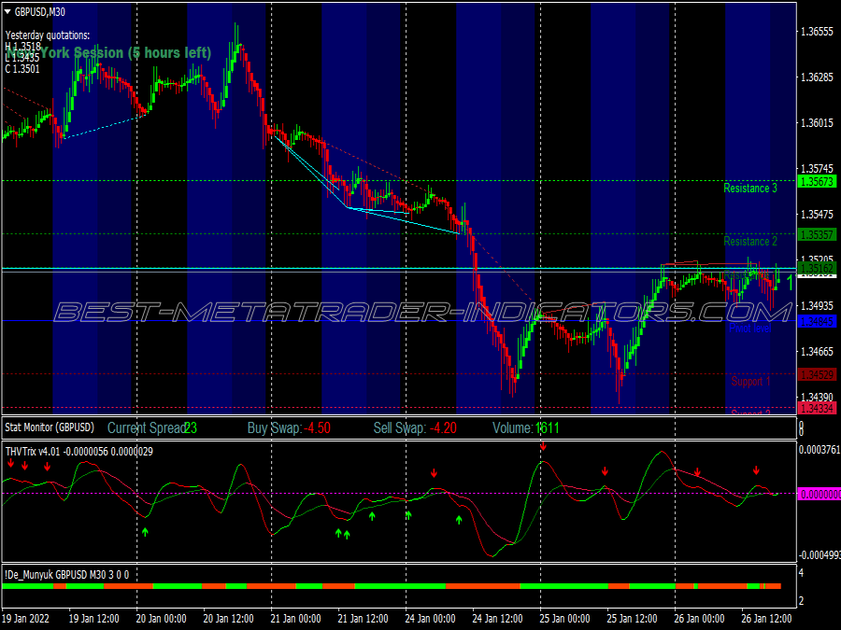841x630 pixels.
Task: Click the New York Session countdown text
Action: coord(109,52)
